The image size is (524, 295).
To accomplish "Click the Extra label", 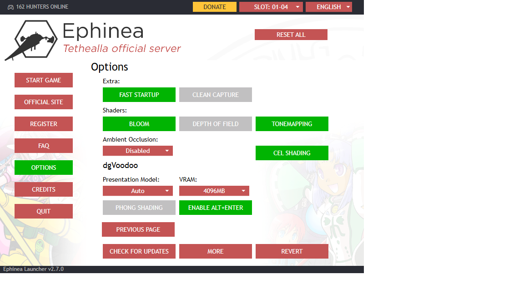I will (111, 81).
